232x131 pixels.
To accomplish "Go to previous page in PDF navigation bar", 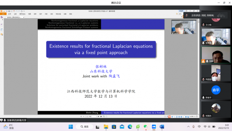I will tap(84, 116).
